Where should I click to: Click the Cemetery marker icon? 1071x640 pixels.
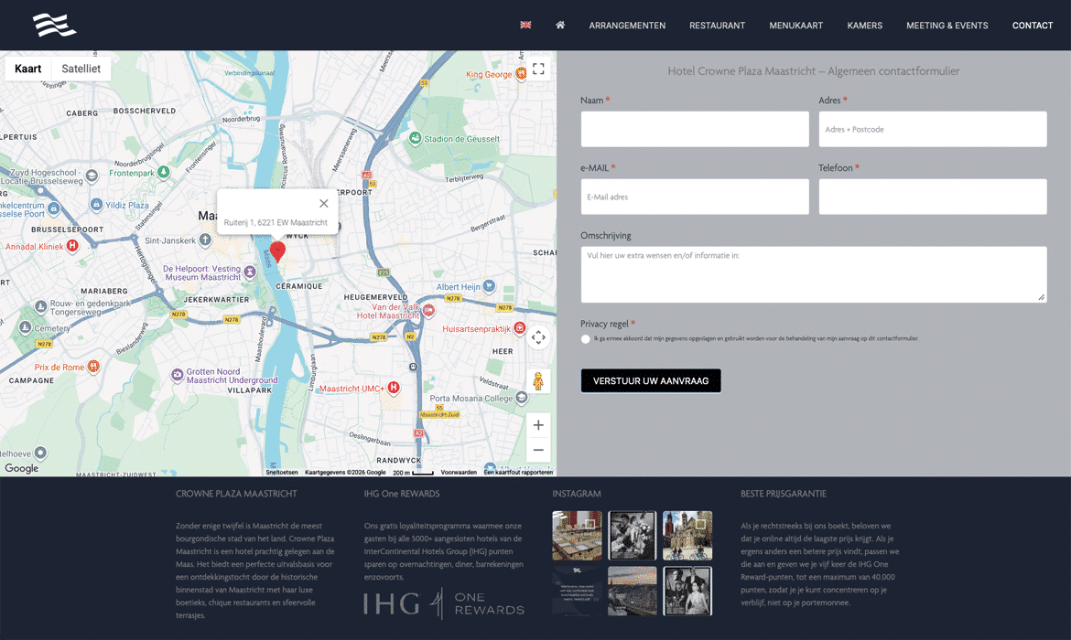[26, 327]
